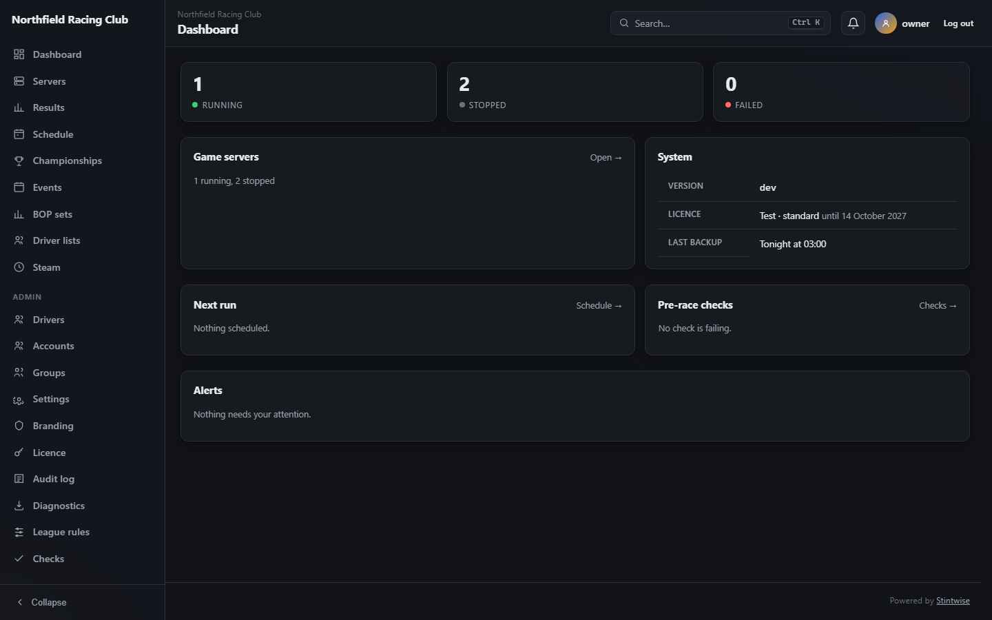The width and height of the screenshot is (992, 620).
Task: Click the owner username label
Action: [916, 23]
